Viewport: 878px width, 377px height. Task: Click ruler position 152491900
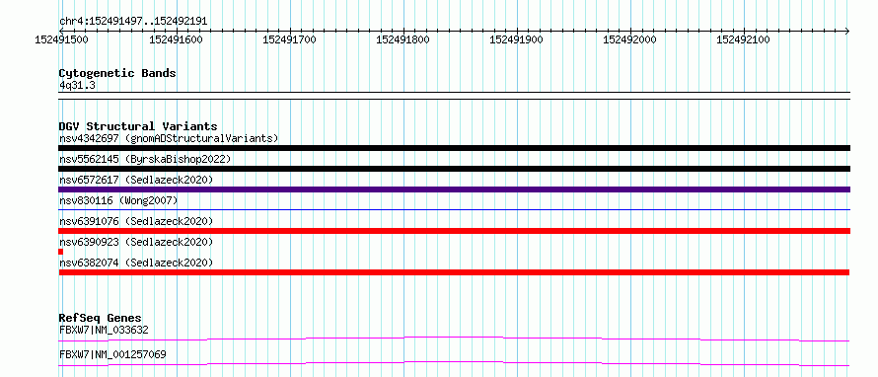(x=516, y=39)
